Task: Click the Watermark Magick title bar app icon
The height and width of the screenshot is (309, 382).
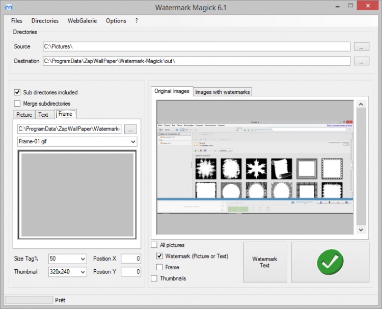Action: (9, 8)
